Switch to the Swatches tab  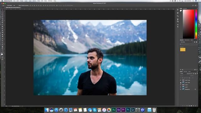point(185,8)
